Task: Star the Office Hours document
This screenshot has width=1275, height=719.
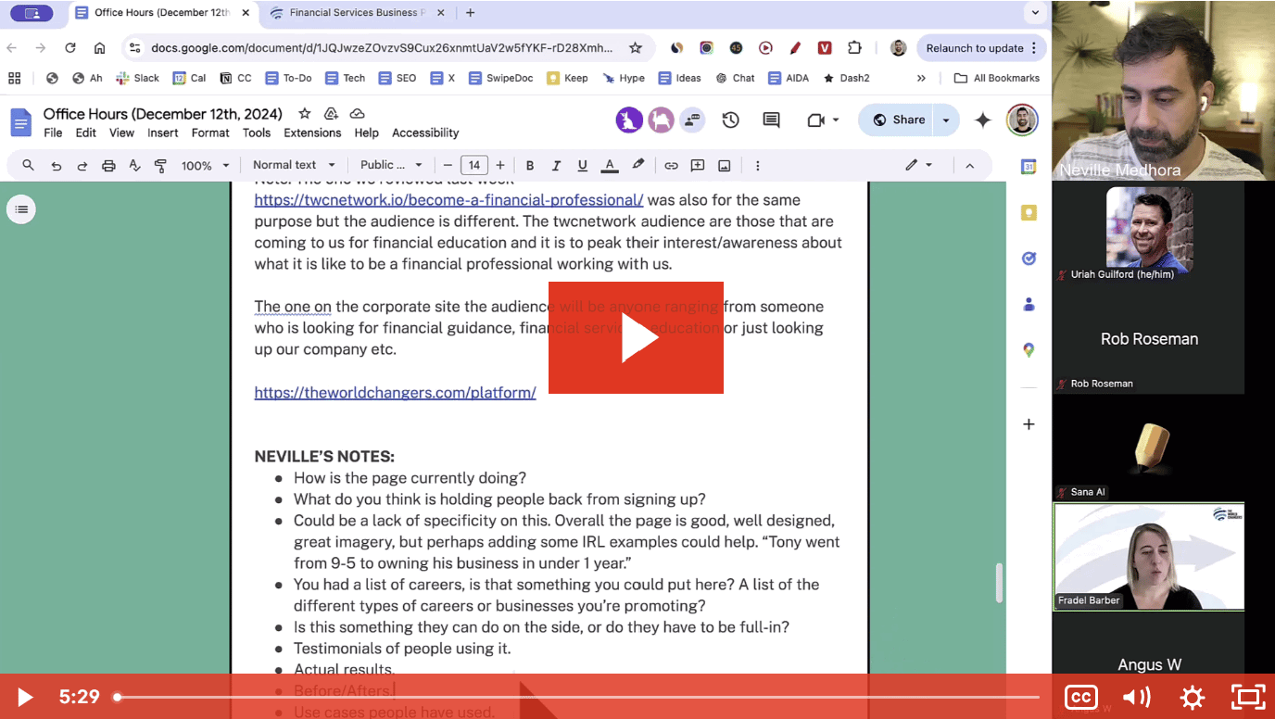Action: [304, 113]
